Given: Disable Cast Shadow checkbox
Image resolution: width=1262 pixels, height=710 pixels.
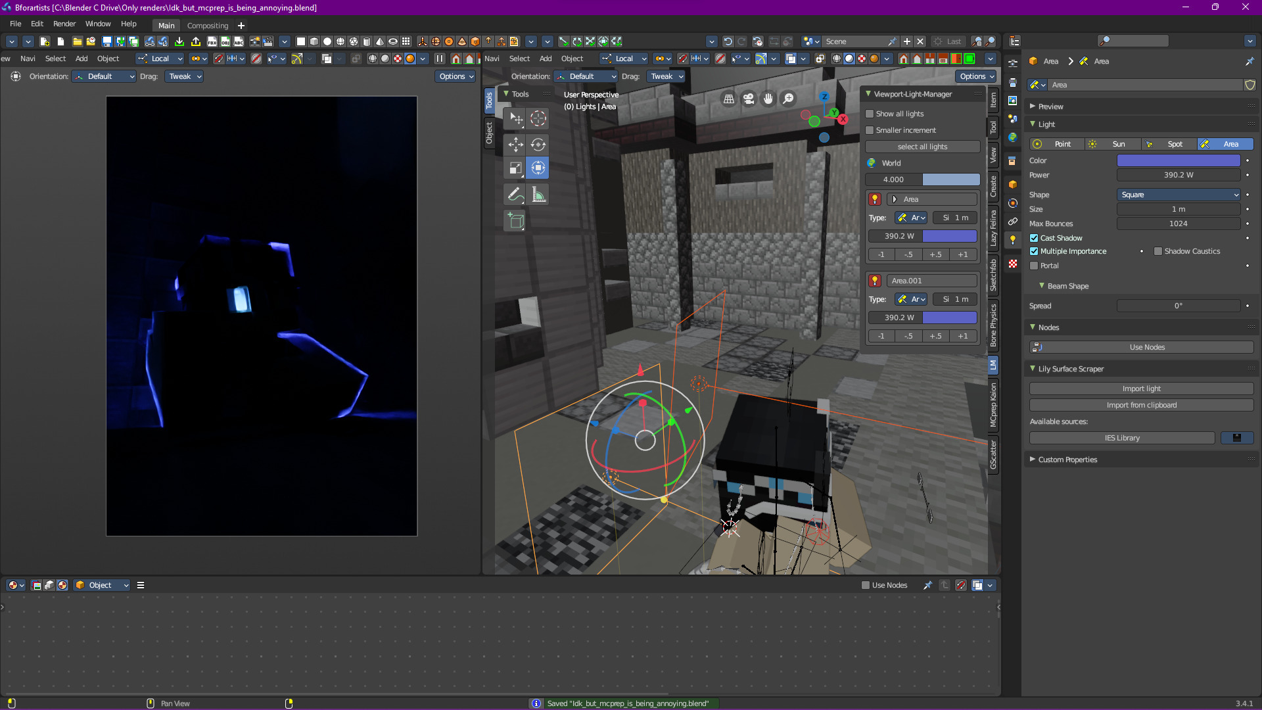Looking at the screenshot, I should [1034, 238].
